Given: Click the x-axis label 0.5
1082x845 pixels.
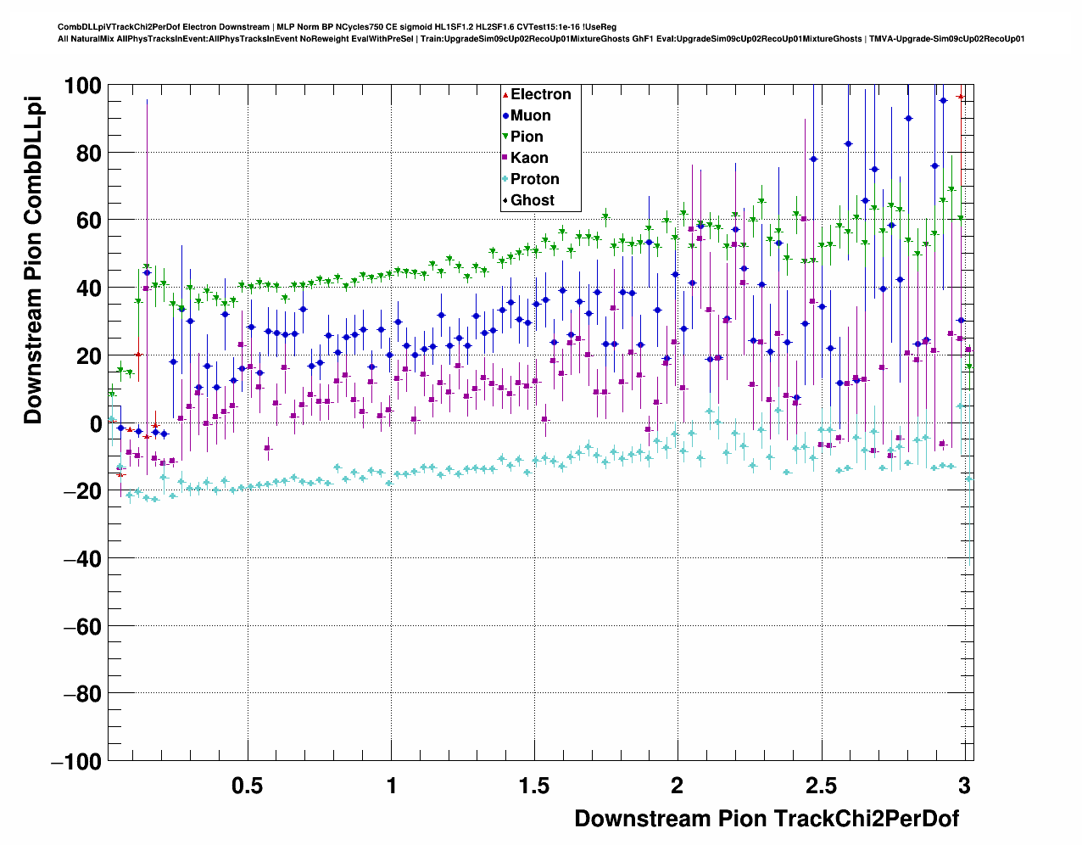Looking at the screenshot, I should [x=248, y=786].
